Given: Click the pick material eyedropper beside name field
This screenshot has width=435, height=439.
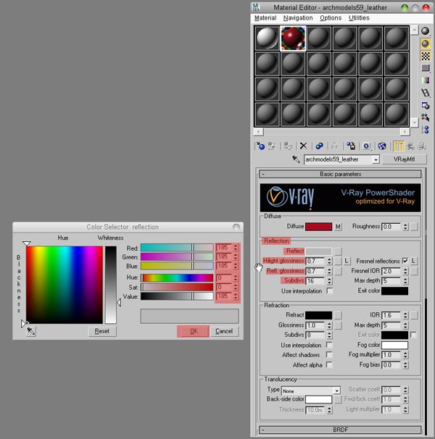Looking at the screenshot, I should 296,159.
